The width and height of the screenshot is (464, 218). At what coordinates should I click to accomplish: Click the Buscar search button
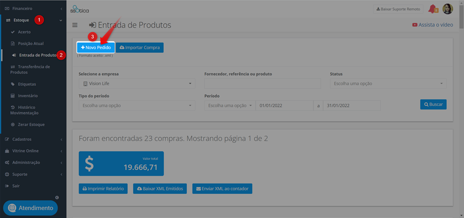tap(433, 104)
